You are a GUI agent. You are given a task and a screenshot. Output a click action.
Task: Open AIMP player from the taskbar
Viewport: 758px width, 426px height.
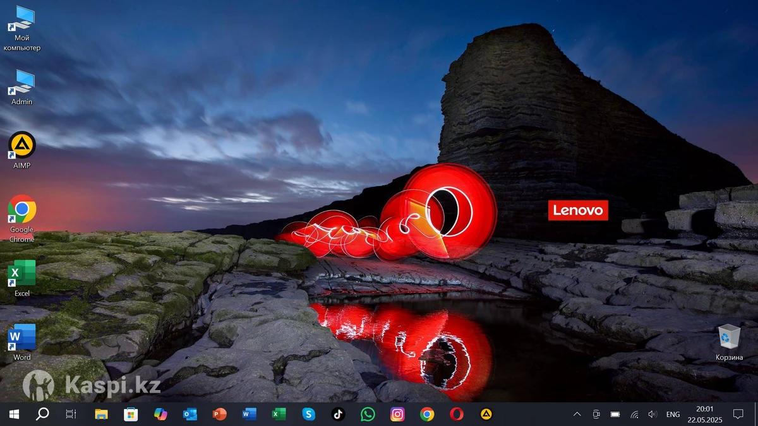pyautogui.click(x=486, y=414)
